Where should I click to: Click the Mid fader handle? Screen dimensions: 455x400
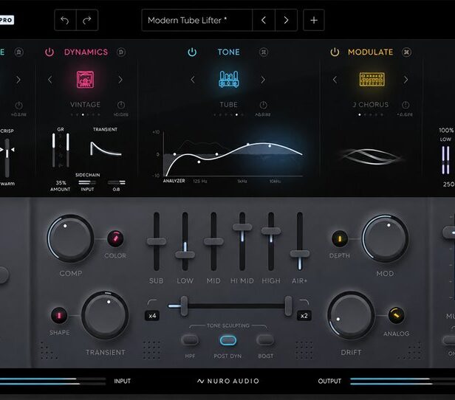(213, 241)
